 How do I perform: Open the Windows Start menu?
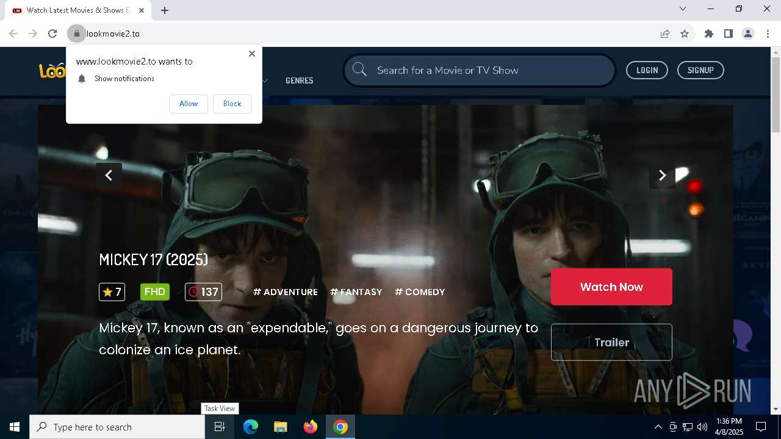point(15,427)
